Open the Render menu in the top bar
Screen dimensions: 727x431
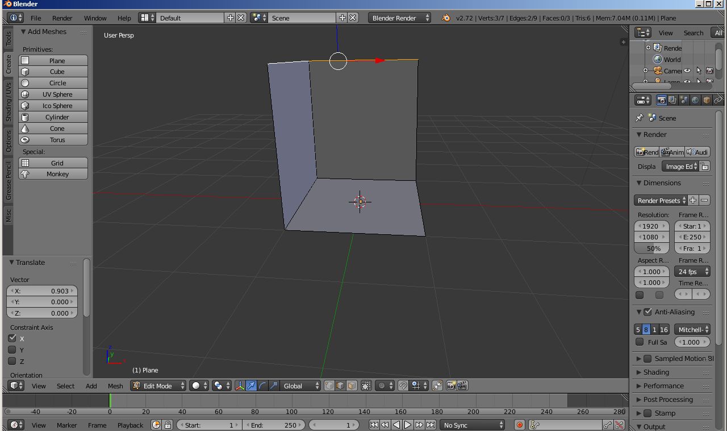click(x=62, y=18)
